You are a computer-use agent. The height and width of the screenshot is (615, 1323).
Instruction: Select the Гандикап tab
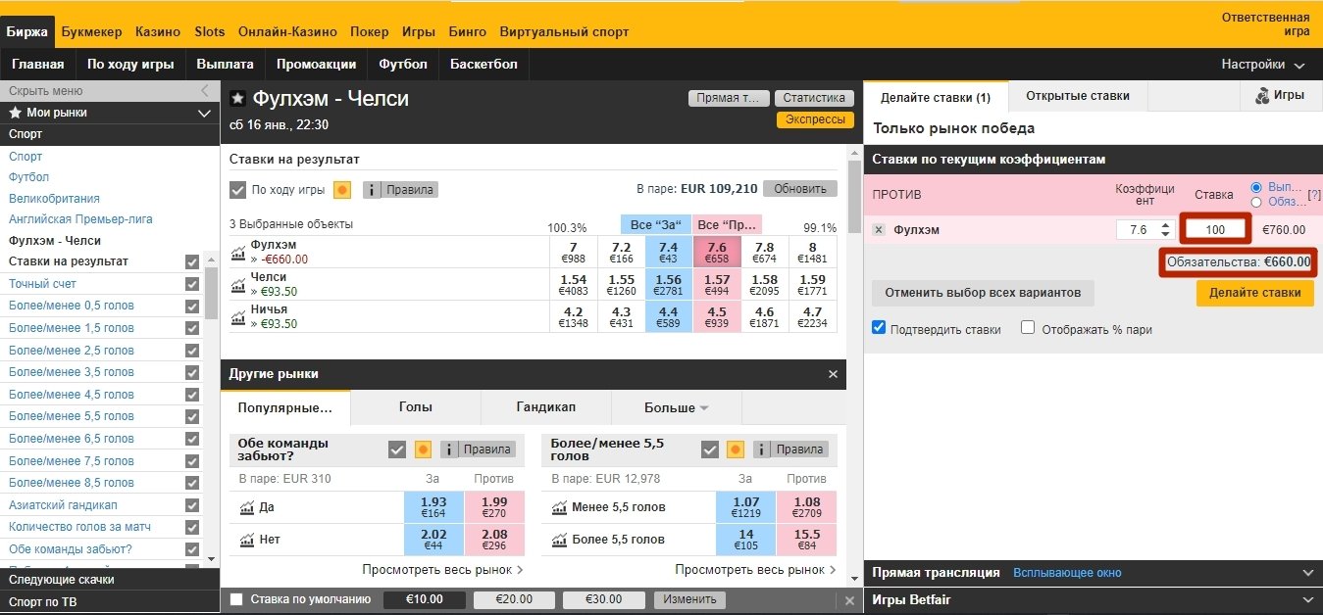[545, 407]
